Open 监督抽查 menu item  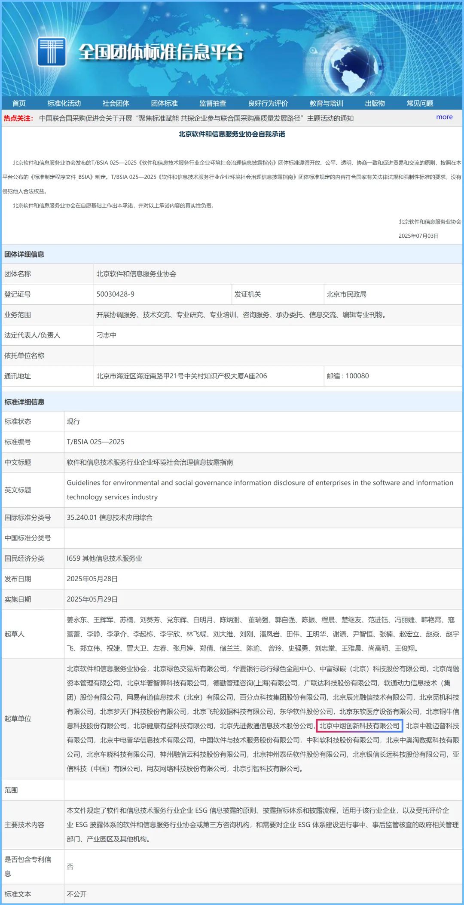pos(213,103)
